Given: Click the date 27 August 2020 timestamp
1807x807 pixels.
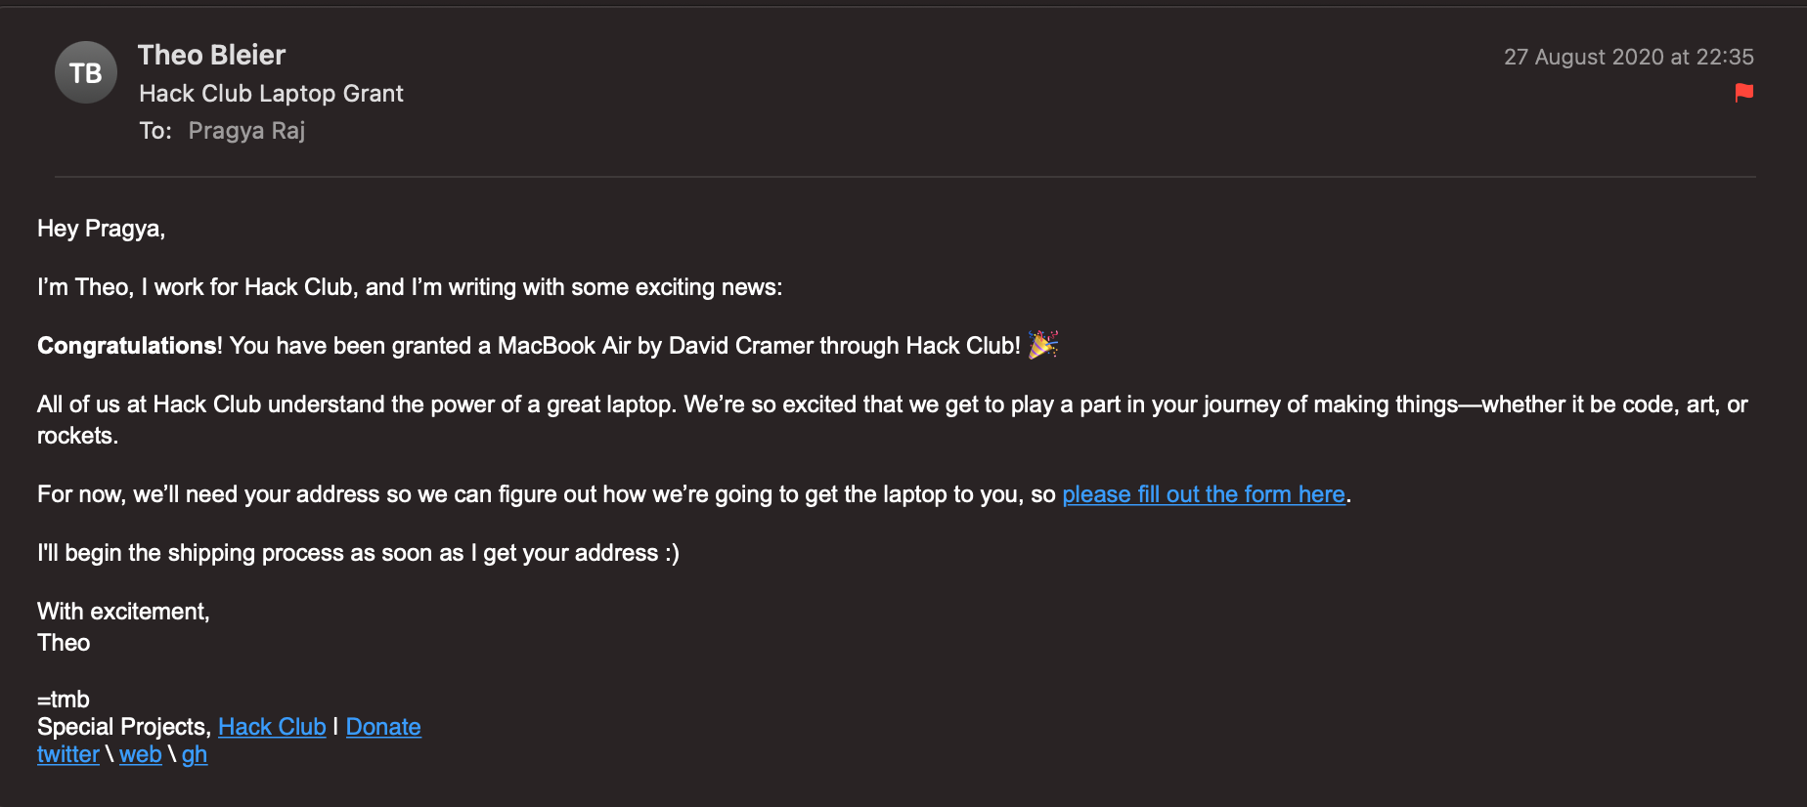Looking at the screenshot, I should pos(1629,57).
